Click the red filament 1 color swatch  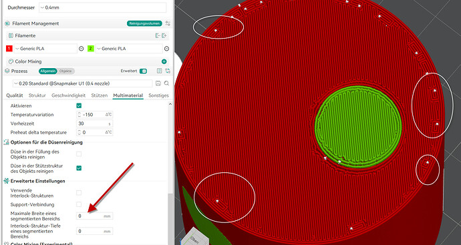click(x=9, y=49)
